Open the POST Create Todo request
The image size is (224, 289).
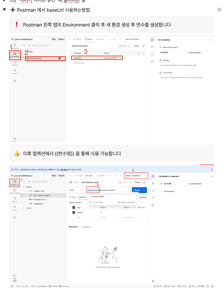37,191
